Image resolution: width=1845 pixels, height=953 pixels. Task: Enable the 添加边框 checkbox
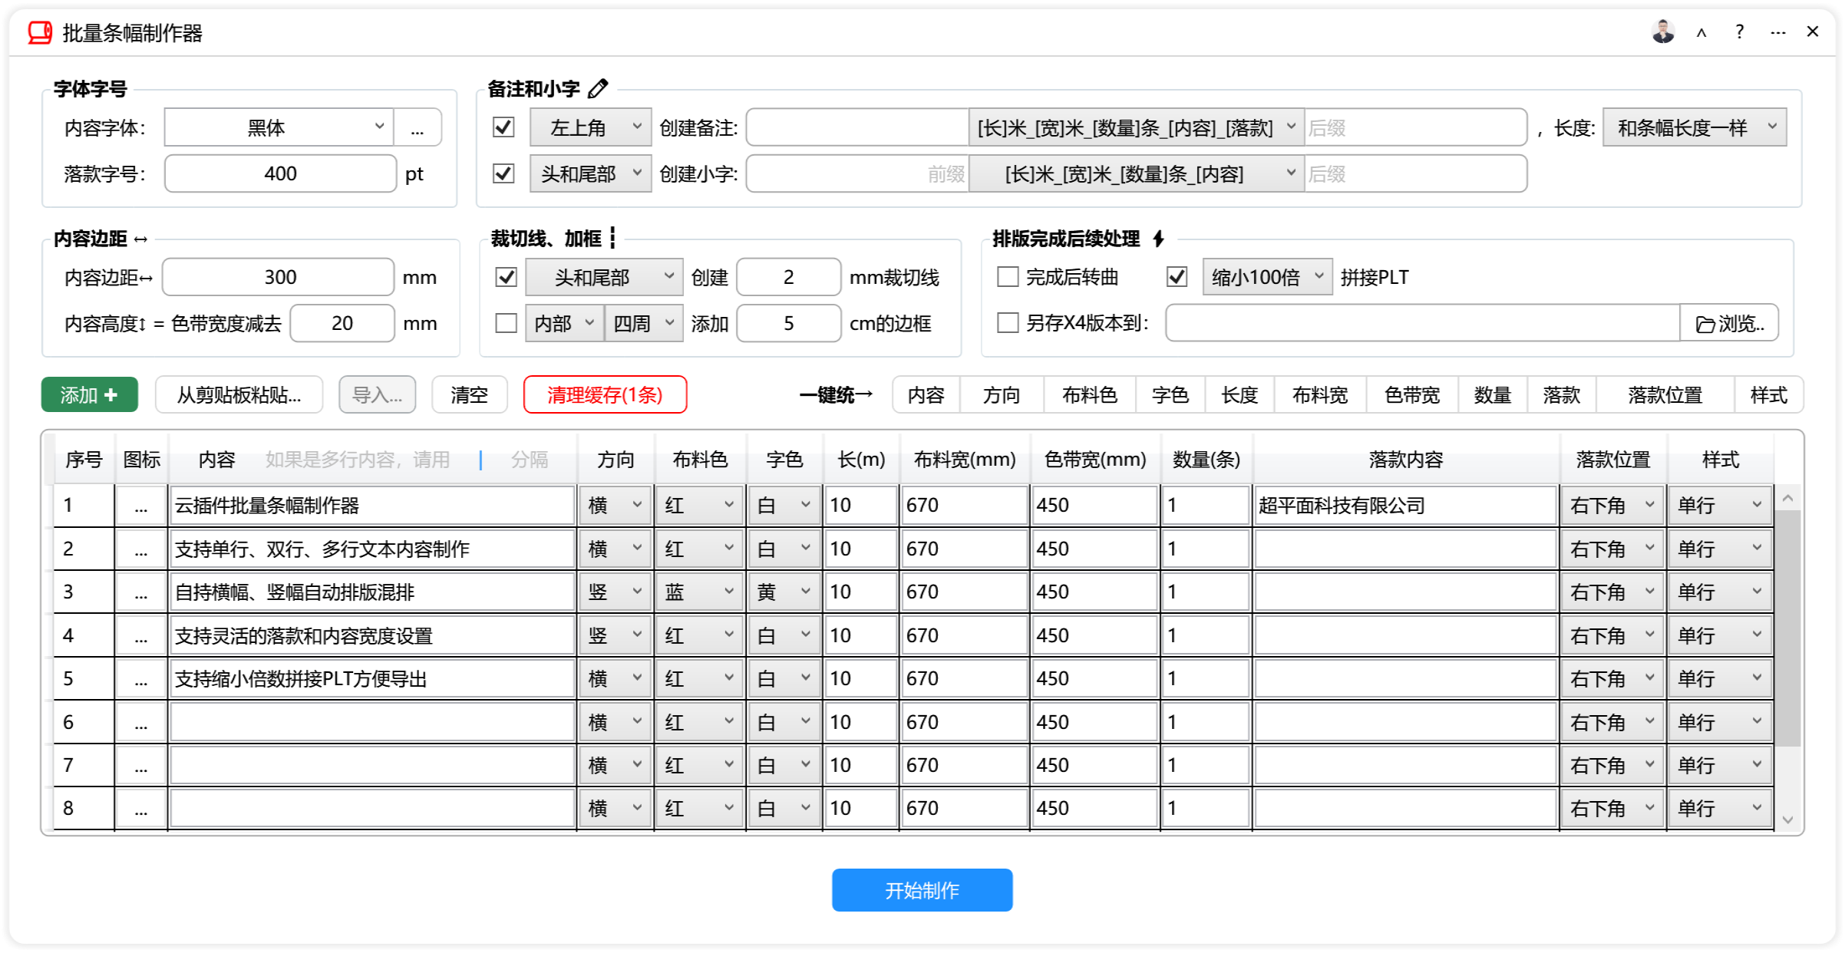pyautogui.click(x=506, y=323)
